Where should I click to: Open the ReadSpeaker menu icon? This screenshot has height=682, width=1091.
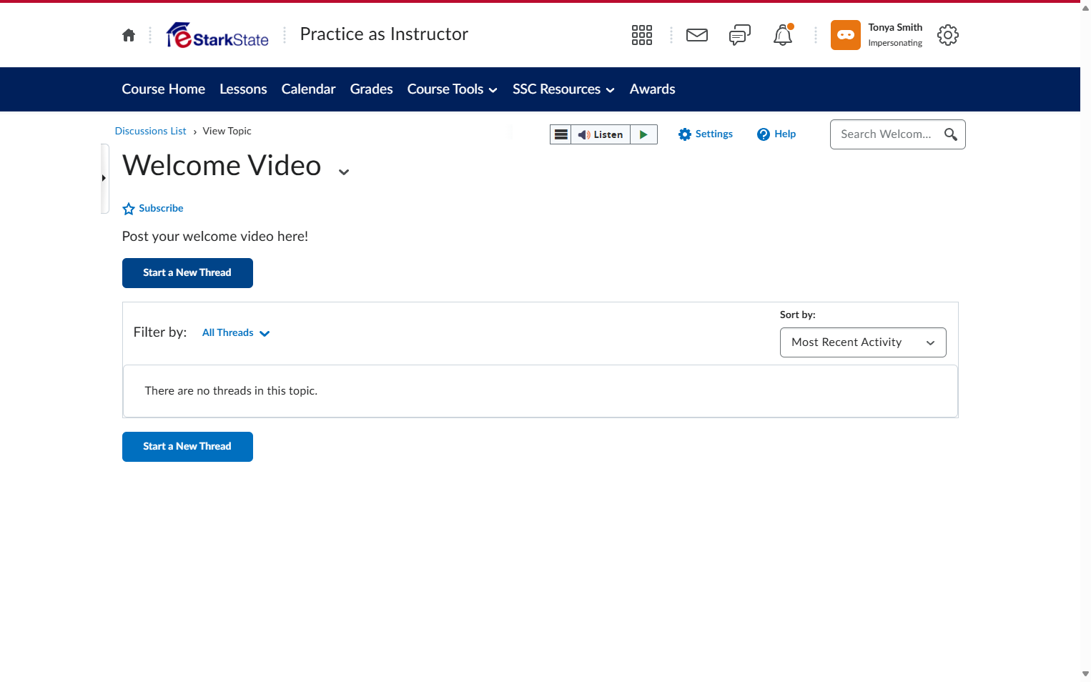click(x=561, y=134)
